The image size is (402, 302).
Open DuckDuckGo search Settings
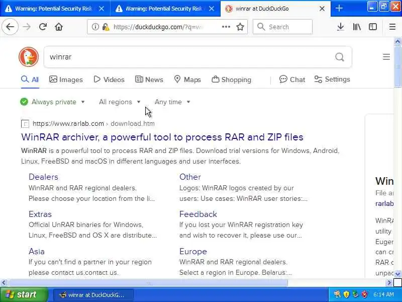click(332, 80)
